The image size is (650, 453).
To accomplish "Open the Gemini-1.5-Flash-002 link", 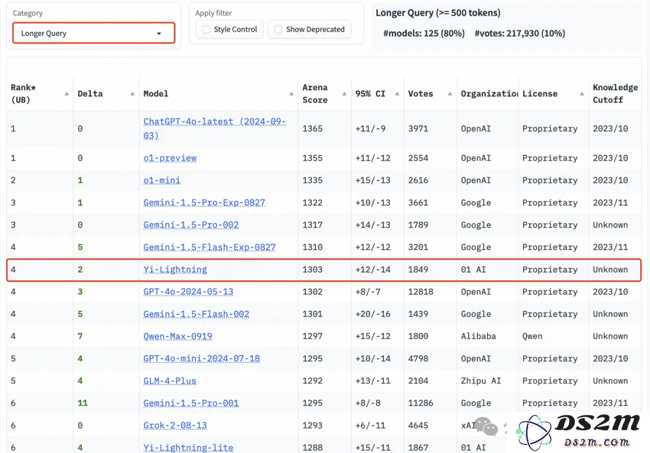I will 196,314.
